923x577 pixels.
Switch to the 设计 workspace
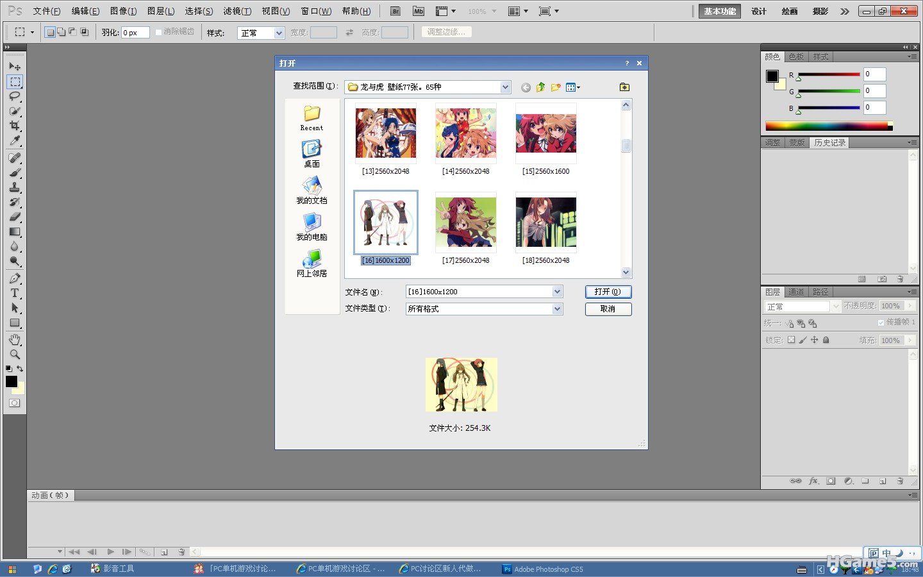759,12
